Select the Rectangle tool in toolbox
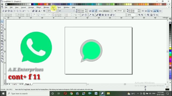This screenshot has width=172, height=96. [x=2, y=35]
